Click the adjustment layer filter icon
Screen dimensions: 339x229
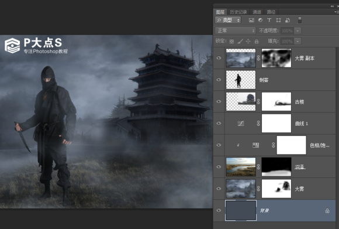click(x=260, y=20)
